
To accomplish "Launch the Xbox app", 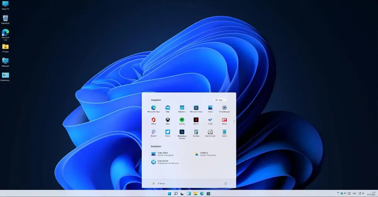I will [x=168, y=120].
